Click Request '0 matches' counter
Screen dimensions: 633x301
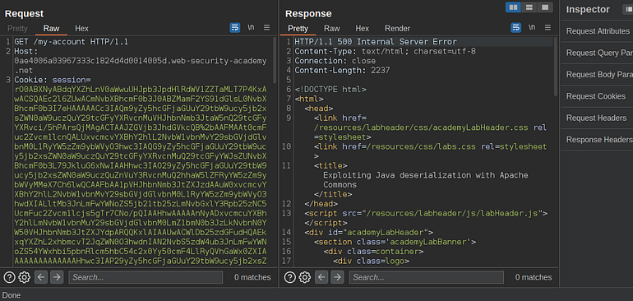(x=252, y=277)
